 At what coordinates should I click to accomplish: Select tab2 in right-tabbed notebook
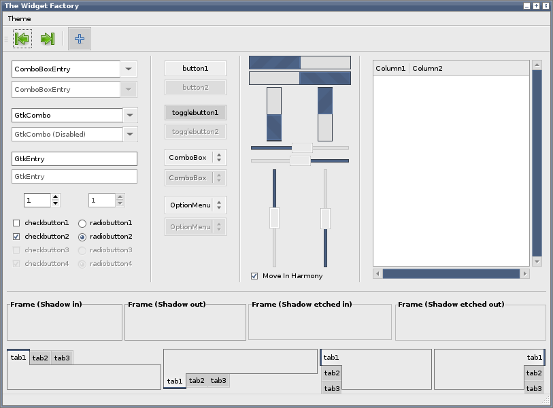(534, 373)
